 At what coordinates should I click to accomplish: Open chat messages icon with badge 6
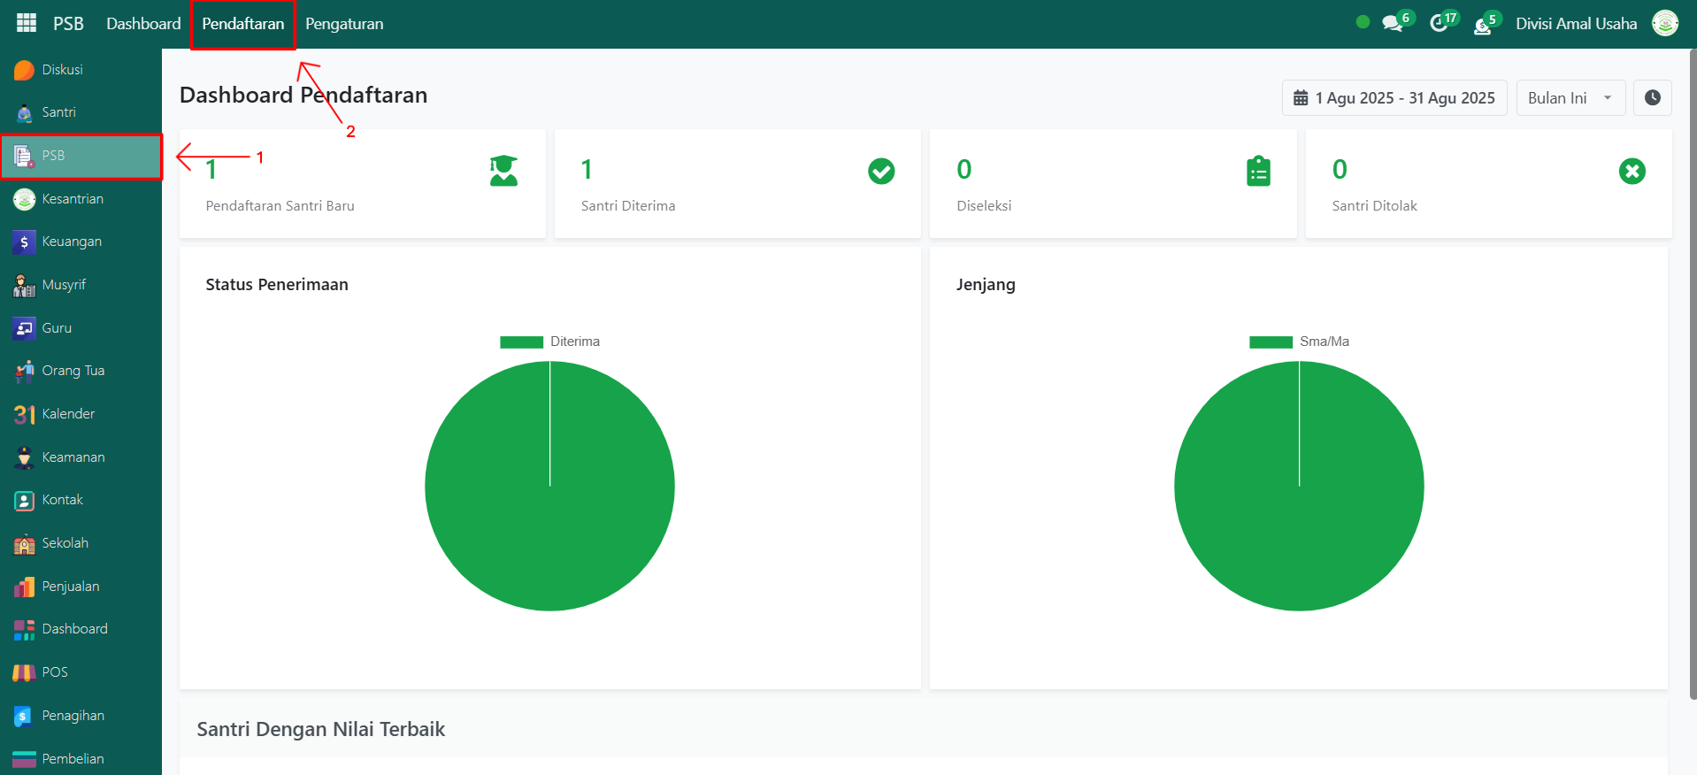tap(1394, 24)
